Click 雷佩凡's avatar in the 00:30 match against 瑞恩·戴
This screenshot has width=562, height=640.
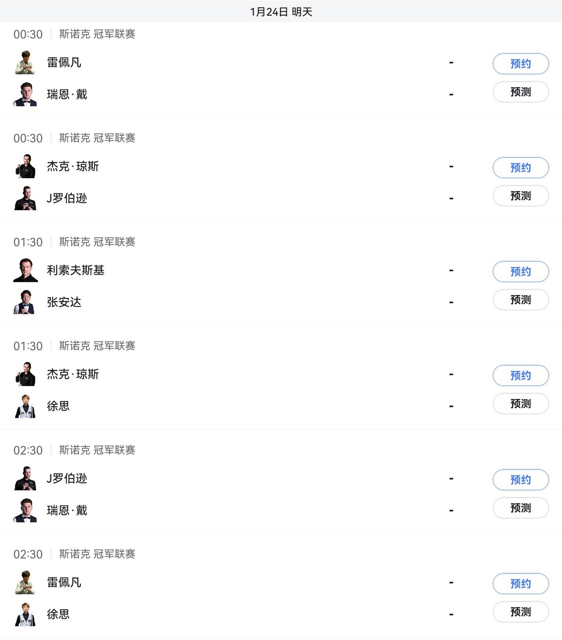(x=25, y=63)
